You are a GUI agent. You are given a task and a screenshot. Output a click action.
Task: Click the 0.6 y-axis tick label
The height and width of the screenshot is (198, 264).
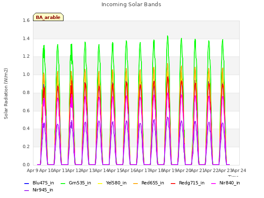[x=26, y=111]
